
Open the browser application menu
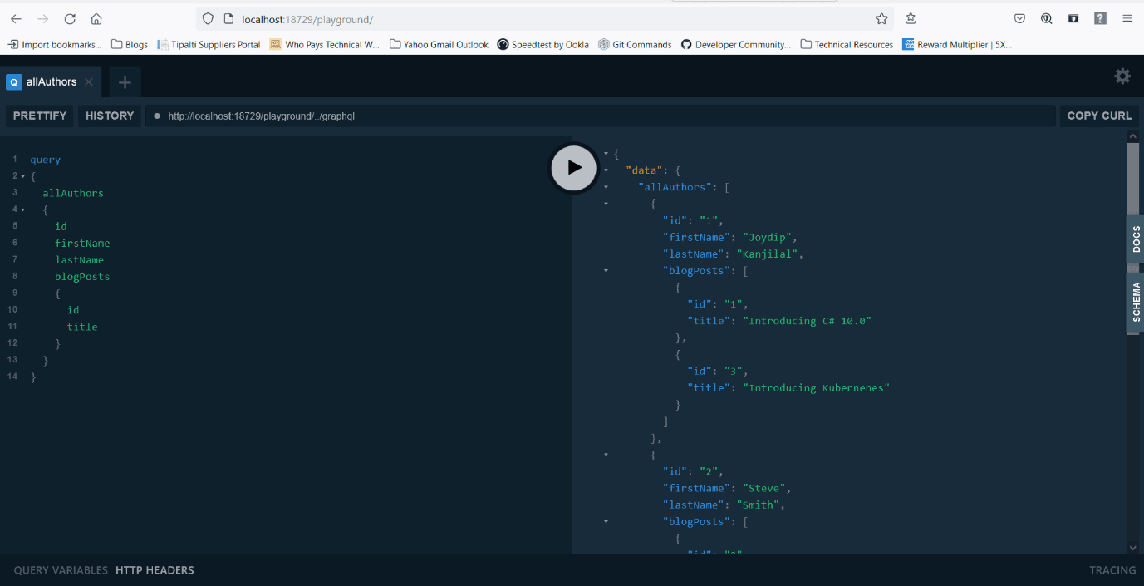click(1127, 18)
